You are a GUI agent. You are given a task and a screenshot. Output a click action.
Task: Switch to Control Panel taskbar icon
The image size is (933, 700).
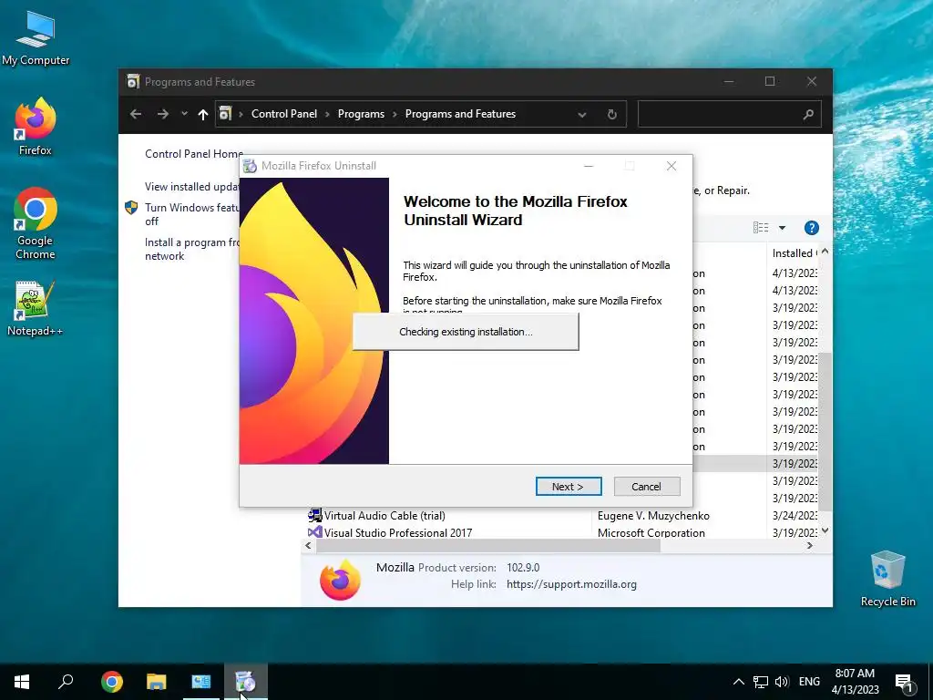point(201,682)
